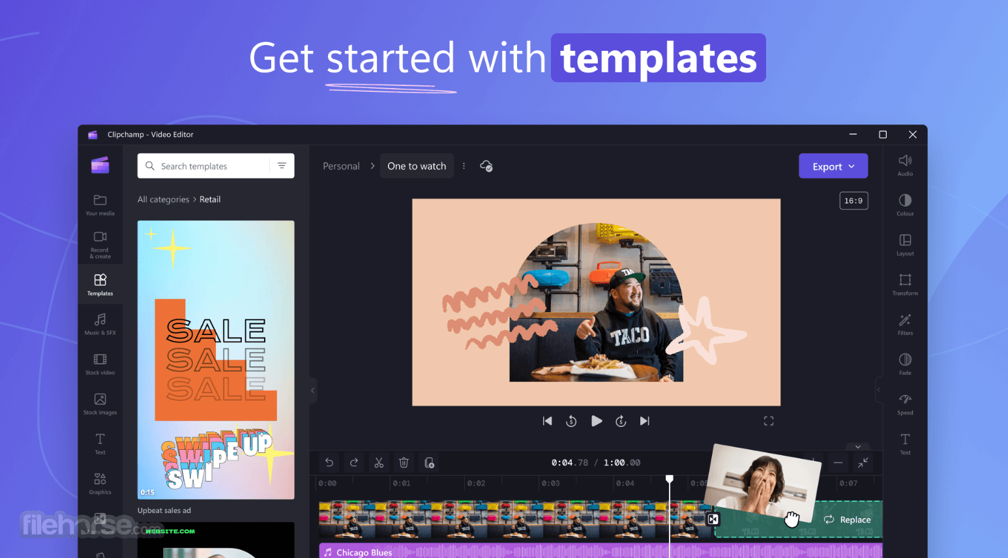Select the Upbeat sales ad template
This screenshot has width=1008, height=558.
[x=216, y=360]
